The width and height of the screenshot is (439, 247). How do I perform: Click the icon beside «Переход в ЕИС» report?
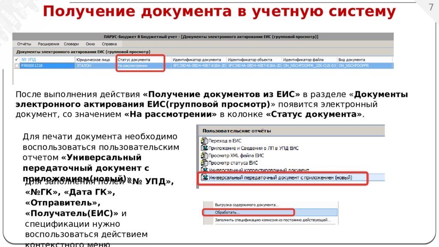(204, 140)
